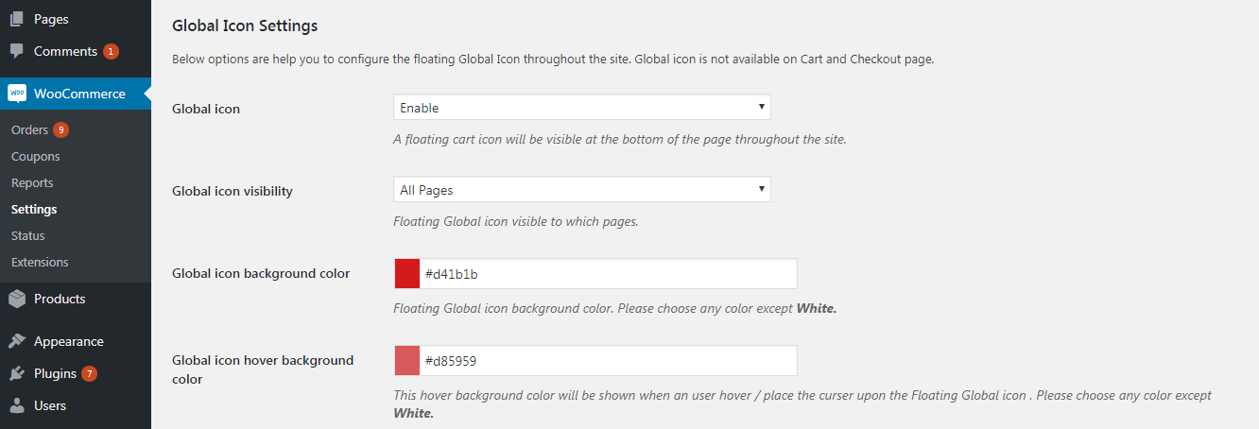
Task: Click the Appearance paintbrush icon
Action: pos(17,341)
